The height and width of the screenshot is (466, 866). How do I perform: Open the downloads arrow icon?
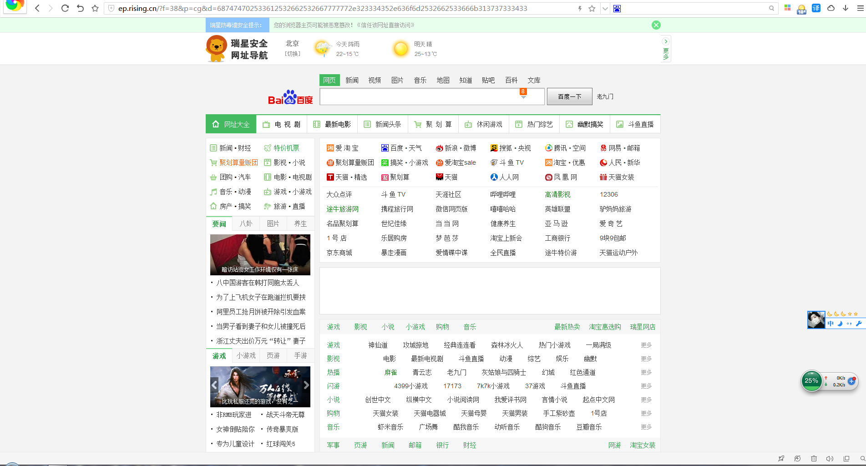pos(846,8)
